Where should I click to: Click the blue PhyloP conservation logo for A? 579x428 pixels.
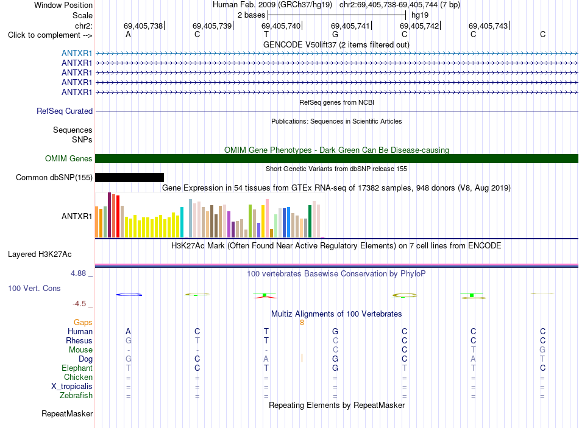(x=129, y=295)
